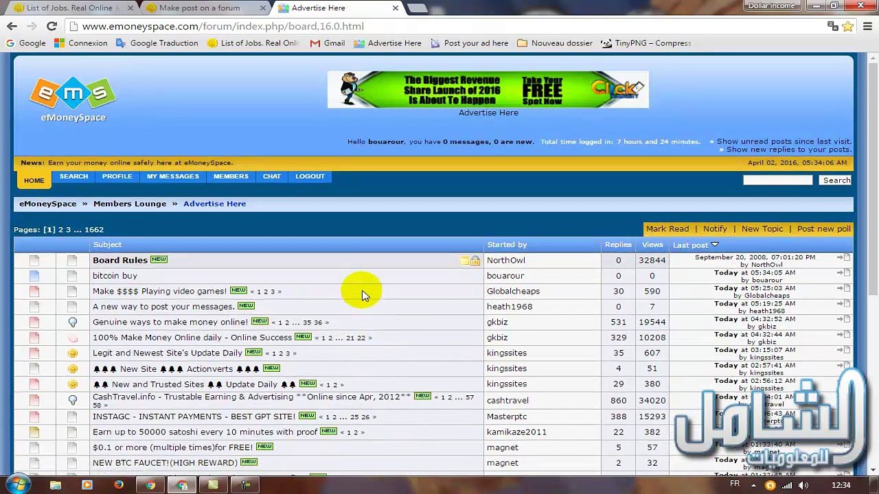The height and width of the screenshot is (494, 879).
Task: Click the yellow status icon for Earn up to 50000 satoshi
Action: [x=34, y=432]
